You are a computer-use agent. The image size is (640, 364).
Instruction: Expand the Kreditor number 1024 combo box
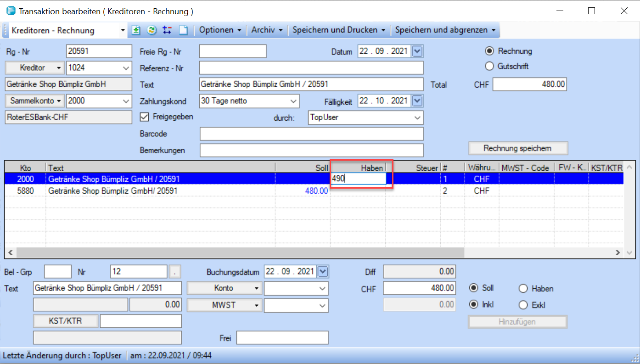point(126,68)
